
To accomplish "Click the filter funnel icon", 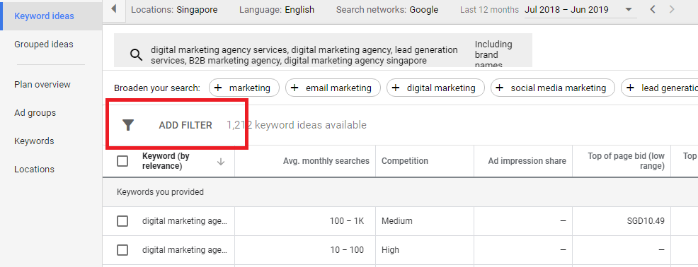I will [128, 125].
